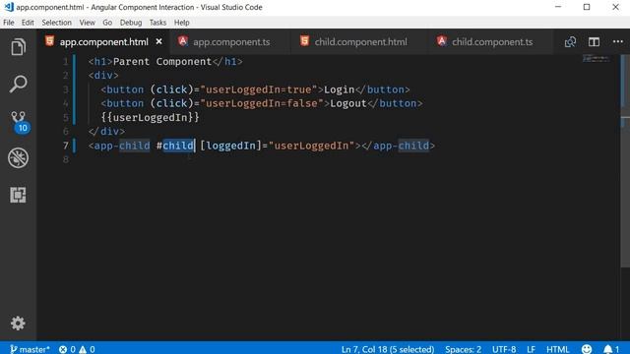The height and width of the screenshot is (354, 630).
Task: Click the {{userLoggedIn}} interpolation
Action: (151, 117)
